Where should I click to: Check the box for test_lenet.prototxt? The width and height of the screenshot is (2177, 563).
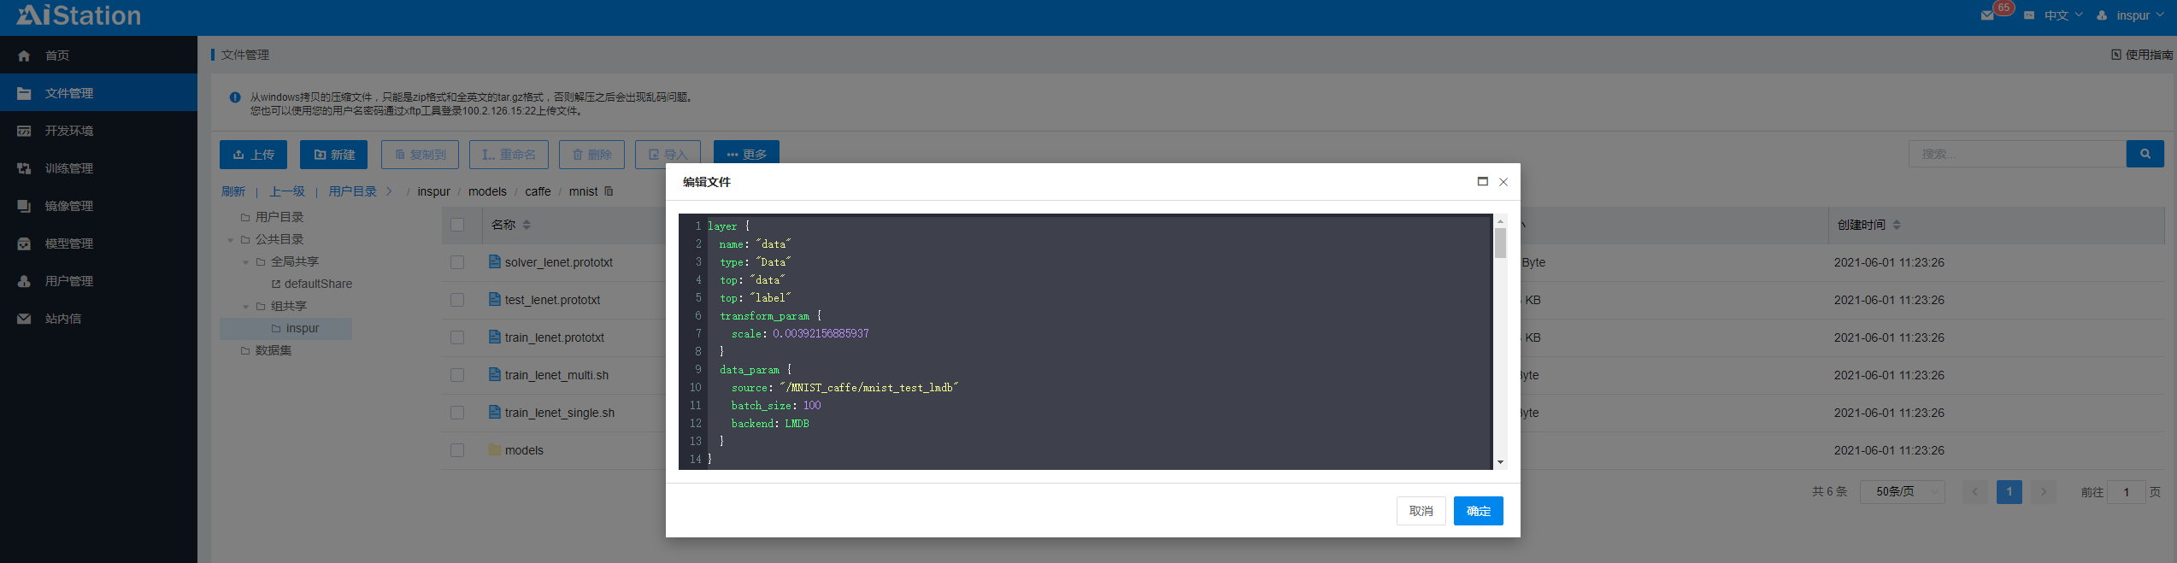coord(457,300)
